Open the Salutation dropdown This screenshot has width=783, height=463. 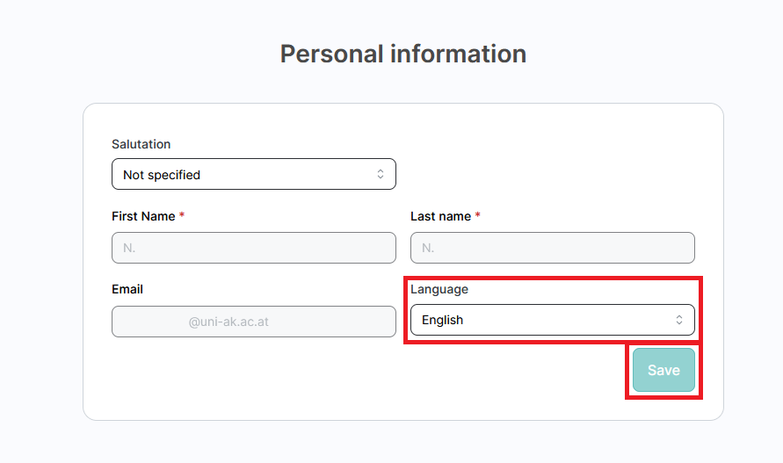click(x=253, y=174)
